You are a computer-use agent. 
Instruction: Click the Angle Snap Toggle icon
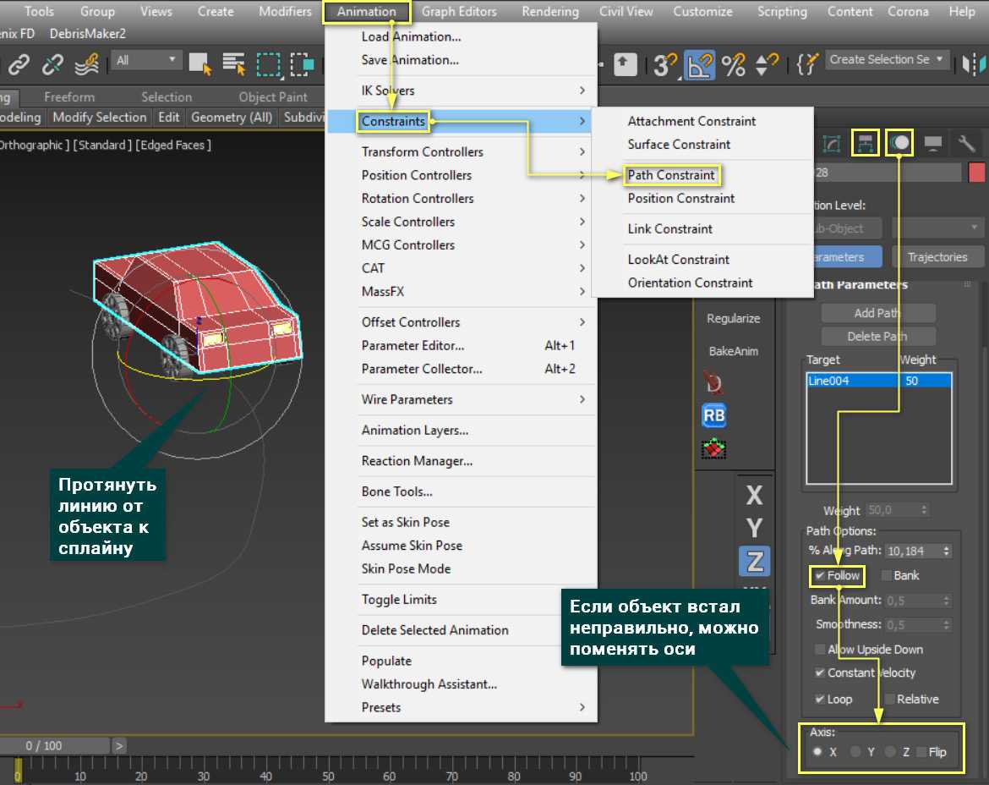point(700,64)
